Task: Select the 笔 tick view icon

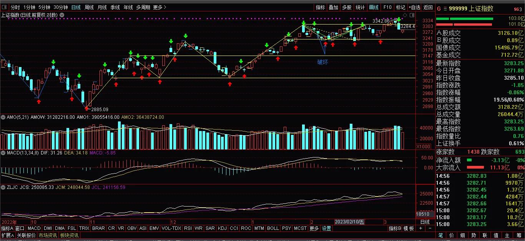Action: (440, 235)
